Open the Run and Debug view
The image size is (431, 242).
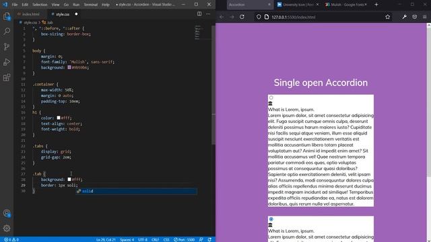pyautogui.click(x=7, y=62)
